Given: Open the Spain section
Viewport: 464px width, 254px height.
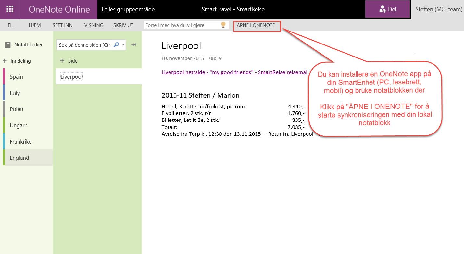Looking at the screenshot, I should [28, 77].
